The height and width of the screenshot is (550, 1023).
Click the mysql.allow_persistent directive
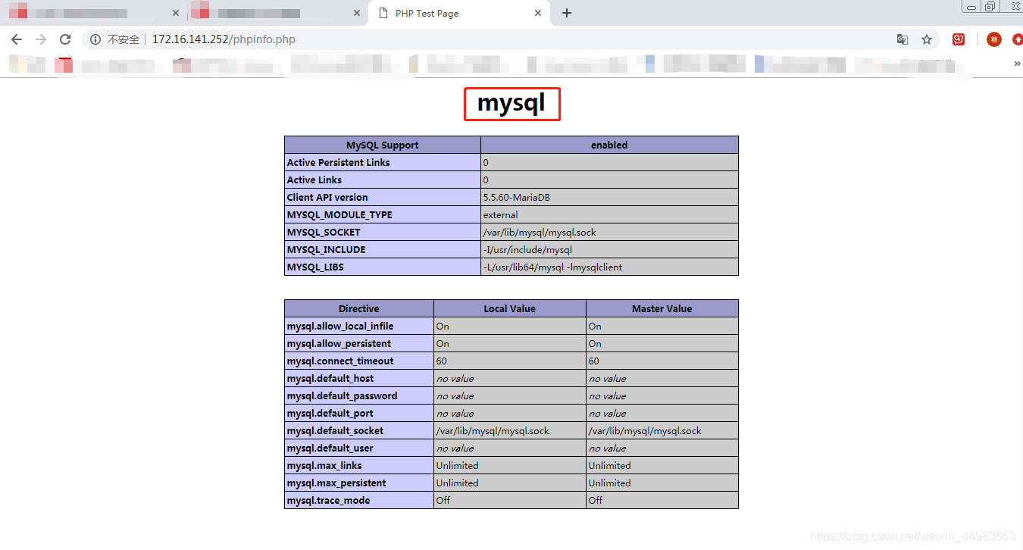coord(339,343)
